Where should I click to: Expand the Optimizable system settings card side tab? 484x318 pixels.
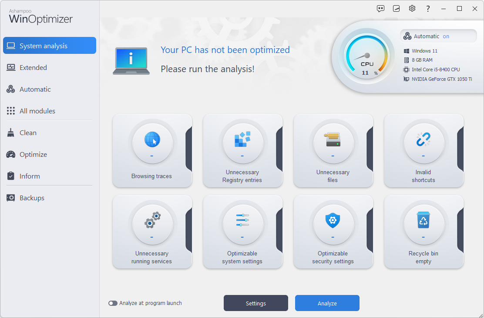(x=279, y=230)
